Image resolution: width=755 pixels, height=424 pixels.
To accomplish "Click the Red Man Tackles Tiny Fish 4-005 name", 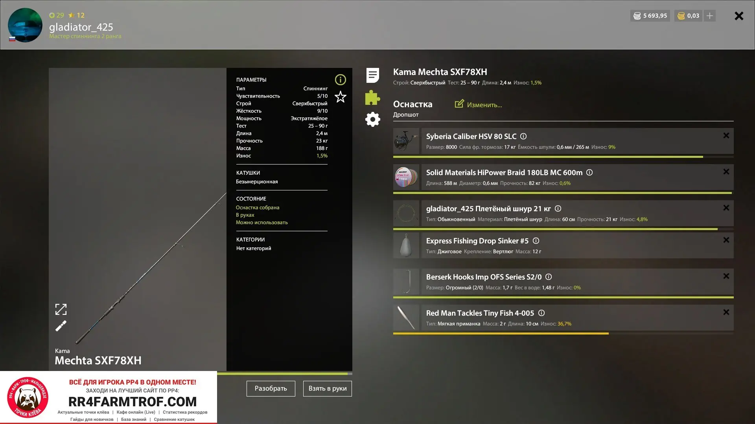I will pyautogui.click(x=480, y=313).
